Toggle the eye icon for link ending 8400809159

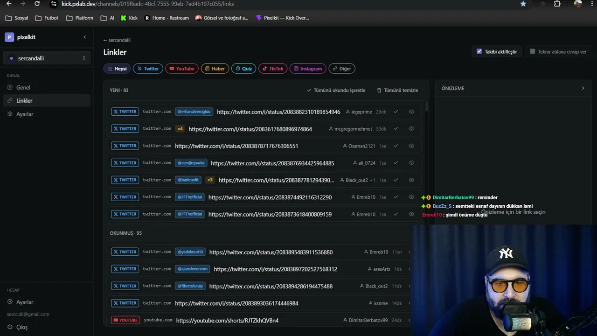[x=411, y=214]
